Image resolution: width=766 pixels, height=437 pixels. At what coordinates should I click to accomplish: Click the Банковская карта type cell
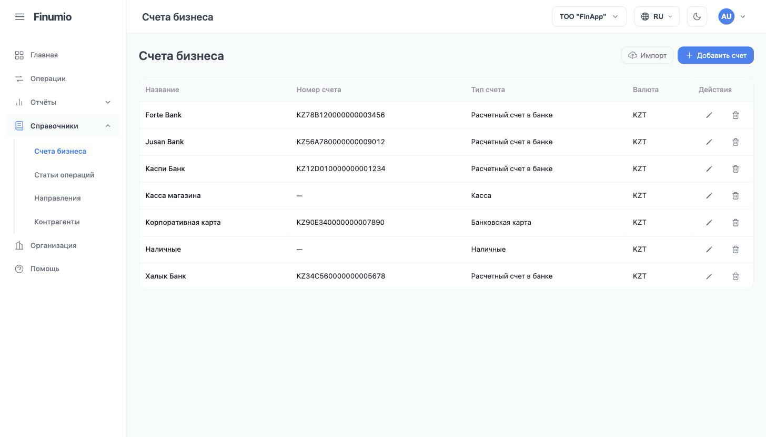501,223
